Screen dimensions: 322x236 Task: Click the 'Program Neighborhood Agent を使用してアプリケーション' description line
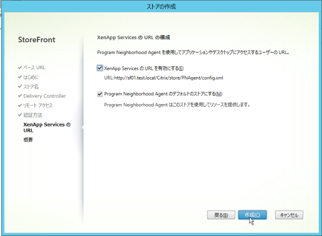193,52
